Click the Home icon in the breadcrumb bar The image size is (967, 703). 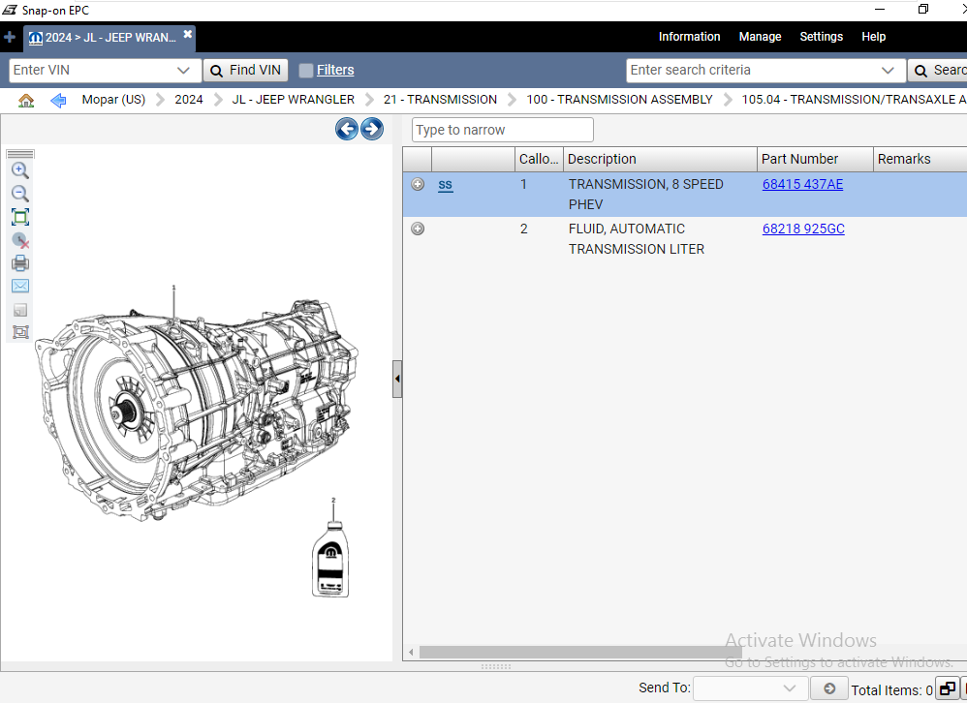pyautogui.click(x=25, y=99)
